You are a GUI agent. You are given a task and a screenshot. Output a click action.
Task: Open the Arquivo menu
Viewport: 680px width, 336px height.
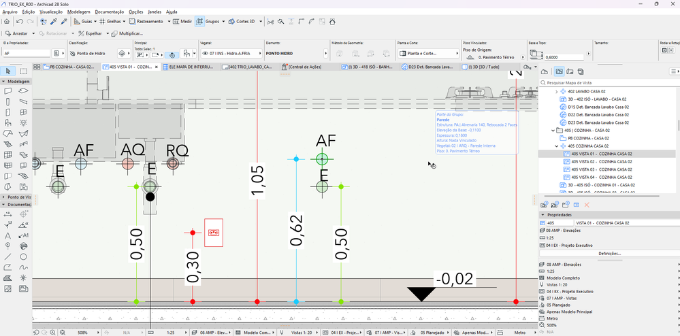(x=10, y=12)
